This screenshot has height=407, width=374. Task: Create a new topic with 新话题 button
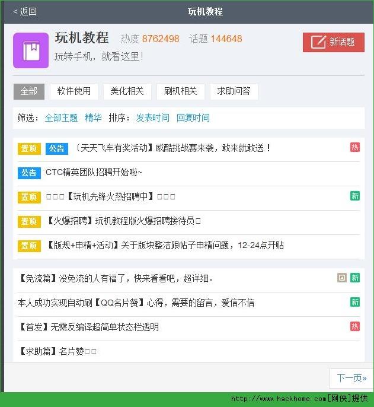pos(333,42)
